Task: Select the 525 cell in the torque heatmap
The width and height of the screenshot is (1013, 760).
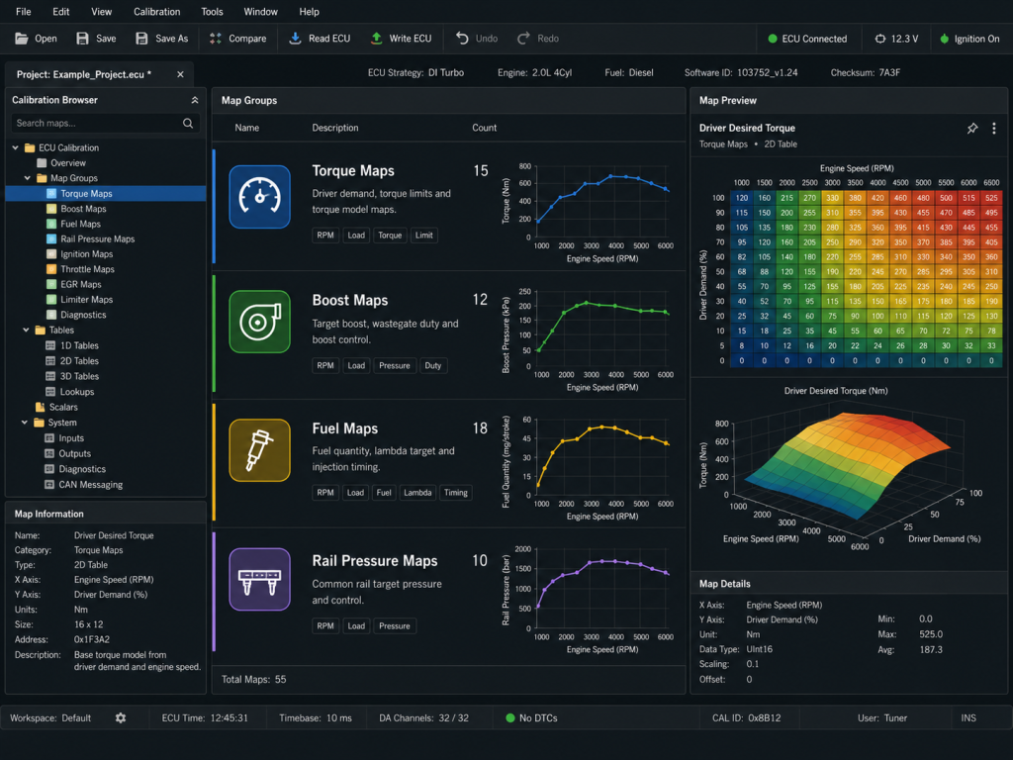Action: (x=991, y=198)
